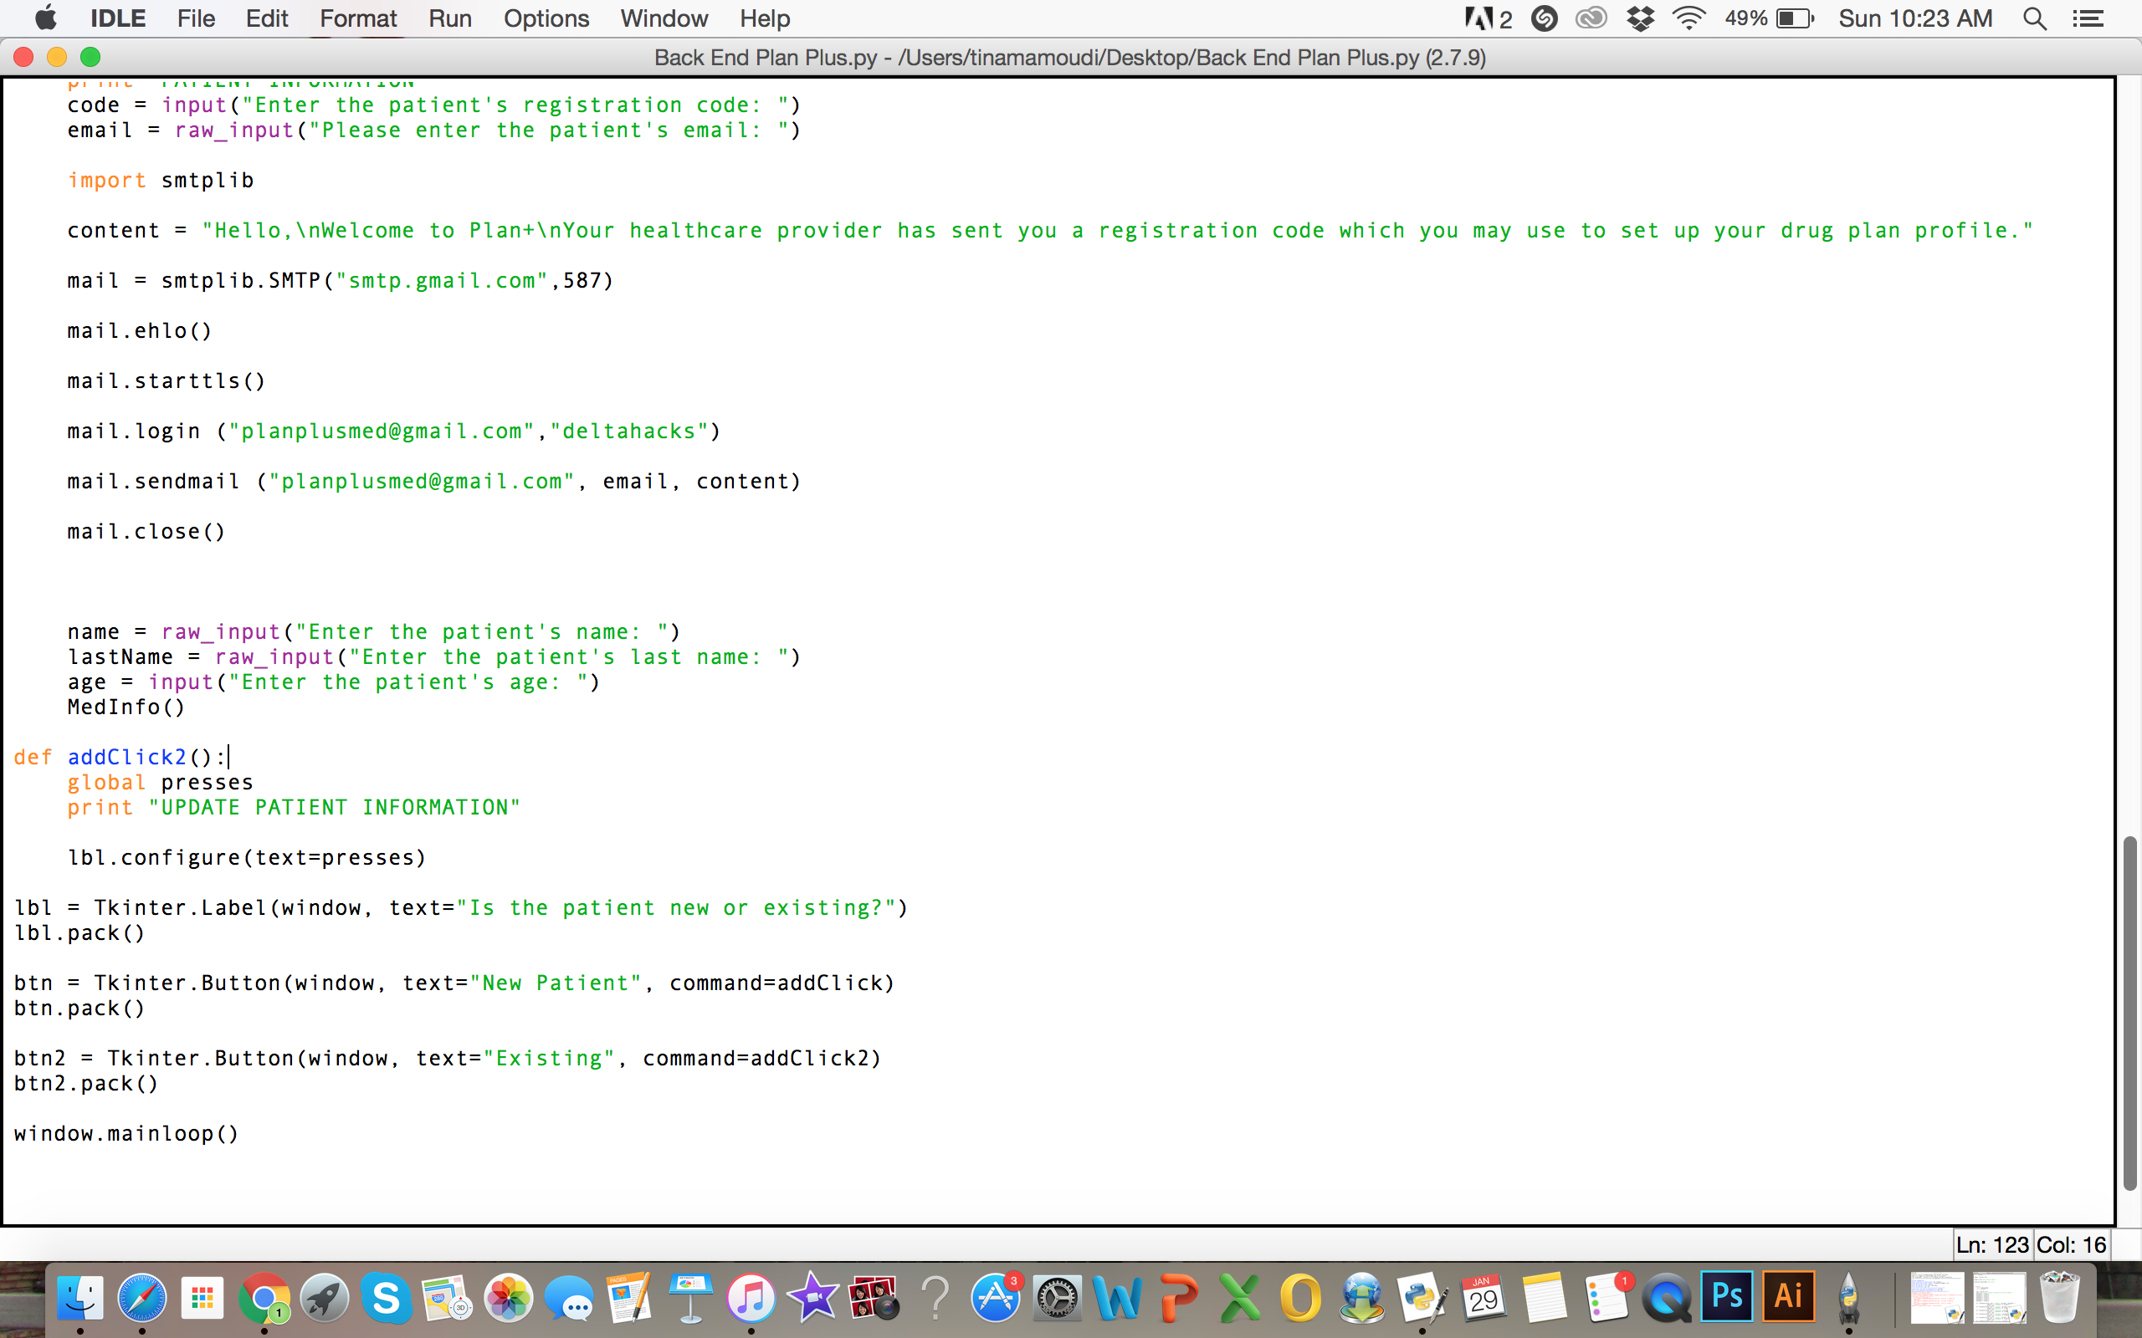Expand the Options menu
The height and width of the screenshot is (1338, 2142).
[x=546, y=18]
